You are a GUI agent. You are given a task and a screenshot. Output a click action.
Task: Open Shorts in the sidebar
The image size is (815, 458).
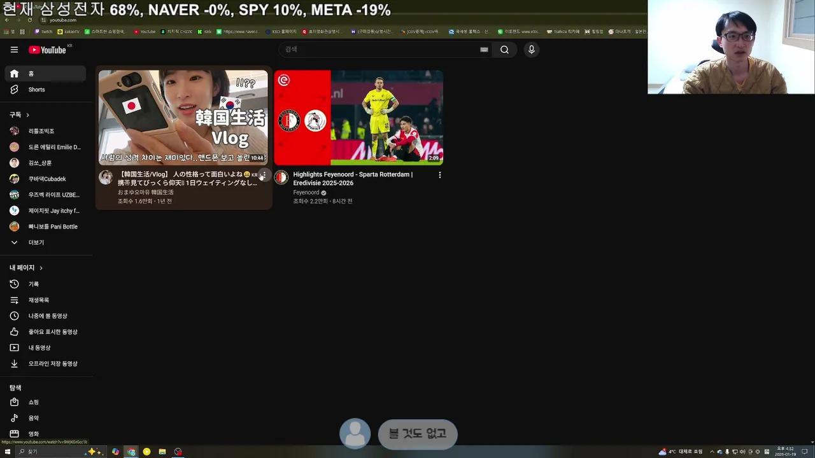[45, 90]
